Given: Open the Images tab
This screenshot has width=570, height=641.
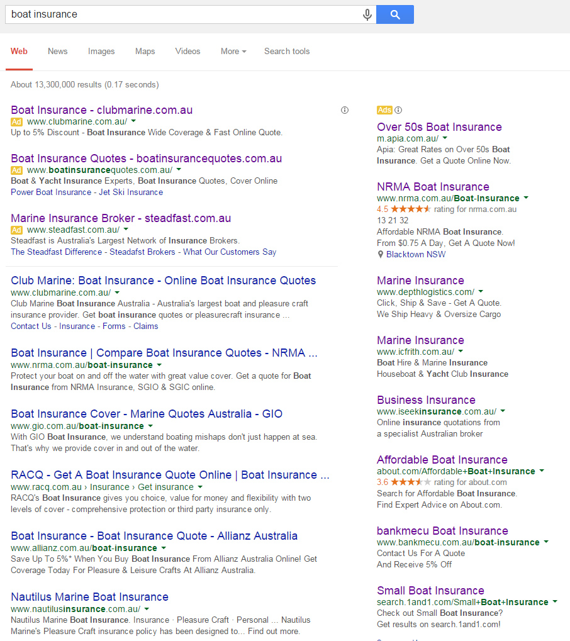Looking at the screenshot, I should (x=101, y=52).
